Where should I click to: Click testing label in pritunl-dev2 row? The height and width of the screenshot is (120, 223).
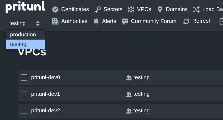click(141, 111)
